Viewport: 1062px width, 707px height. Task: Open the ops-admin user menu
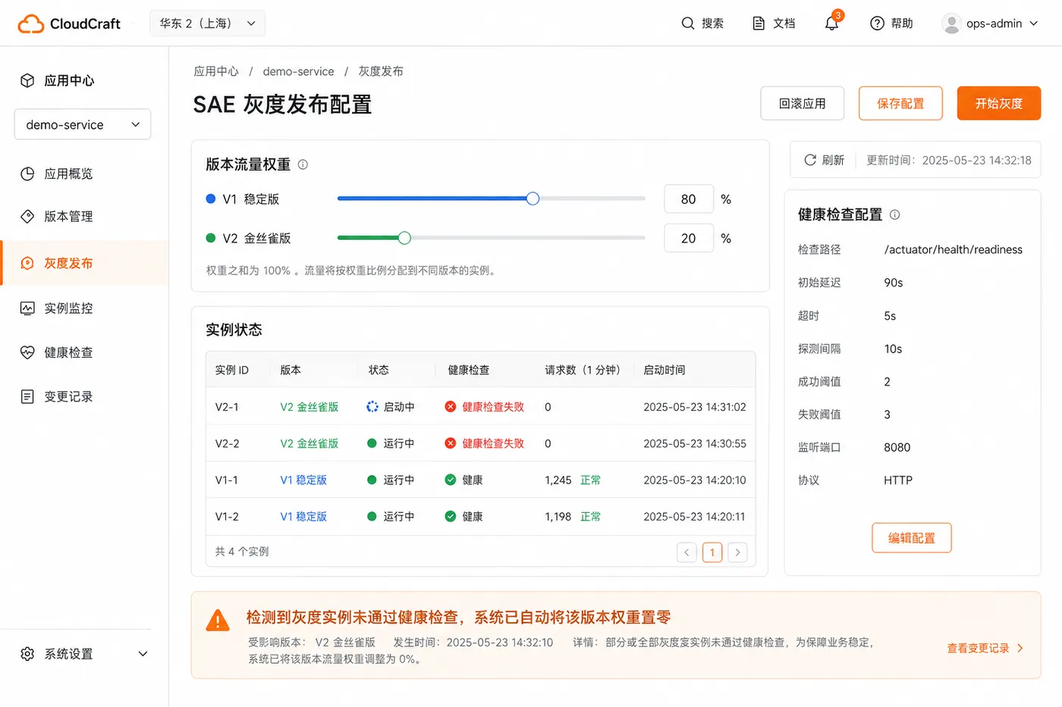[990, 23]
